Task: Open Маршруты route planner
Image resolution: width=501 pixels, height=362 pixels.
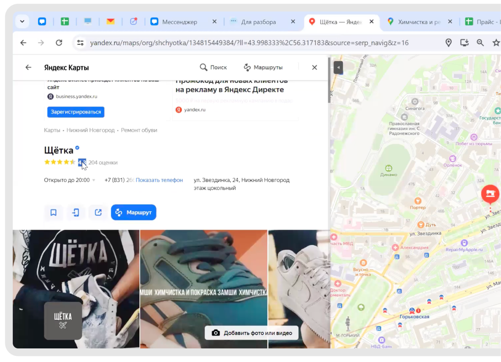Action: pos(263,67)
